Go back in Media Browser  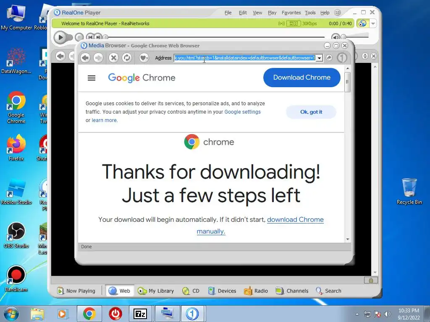[x=85, y=57]
